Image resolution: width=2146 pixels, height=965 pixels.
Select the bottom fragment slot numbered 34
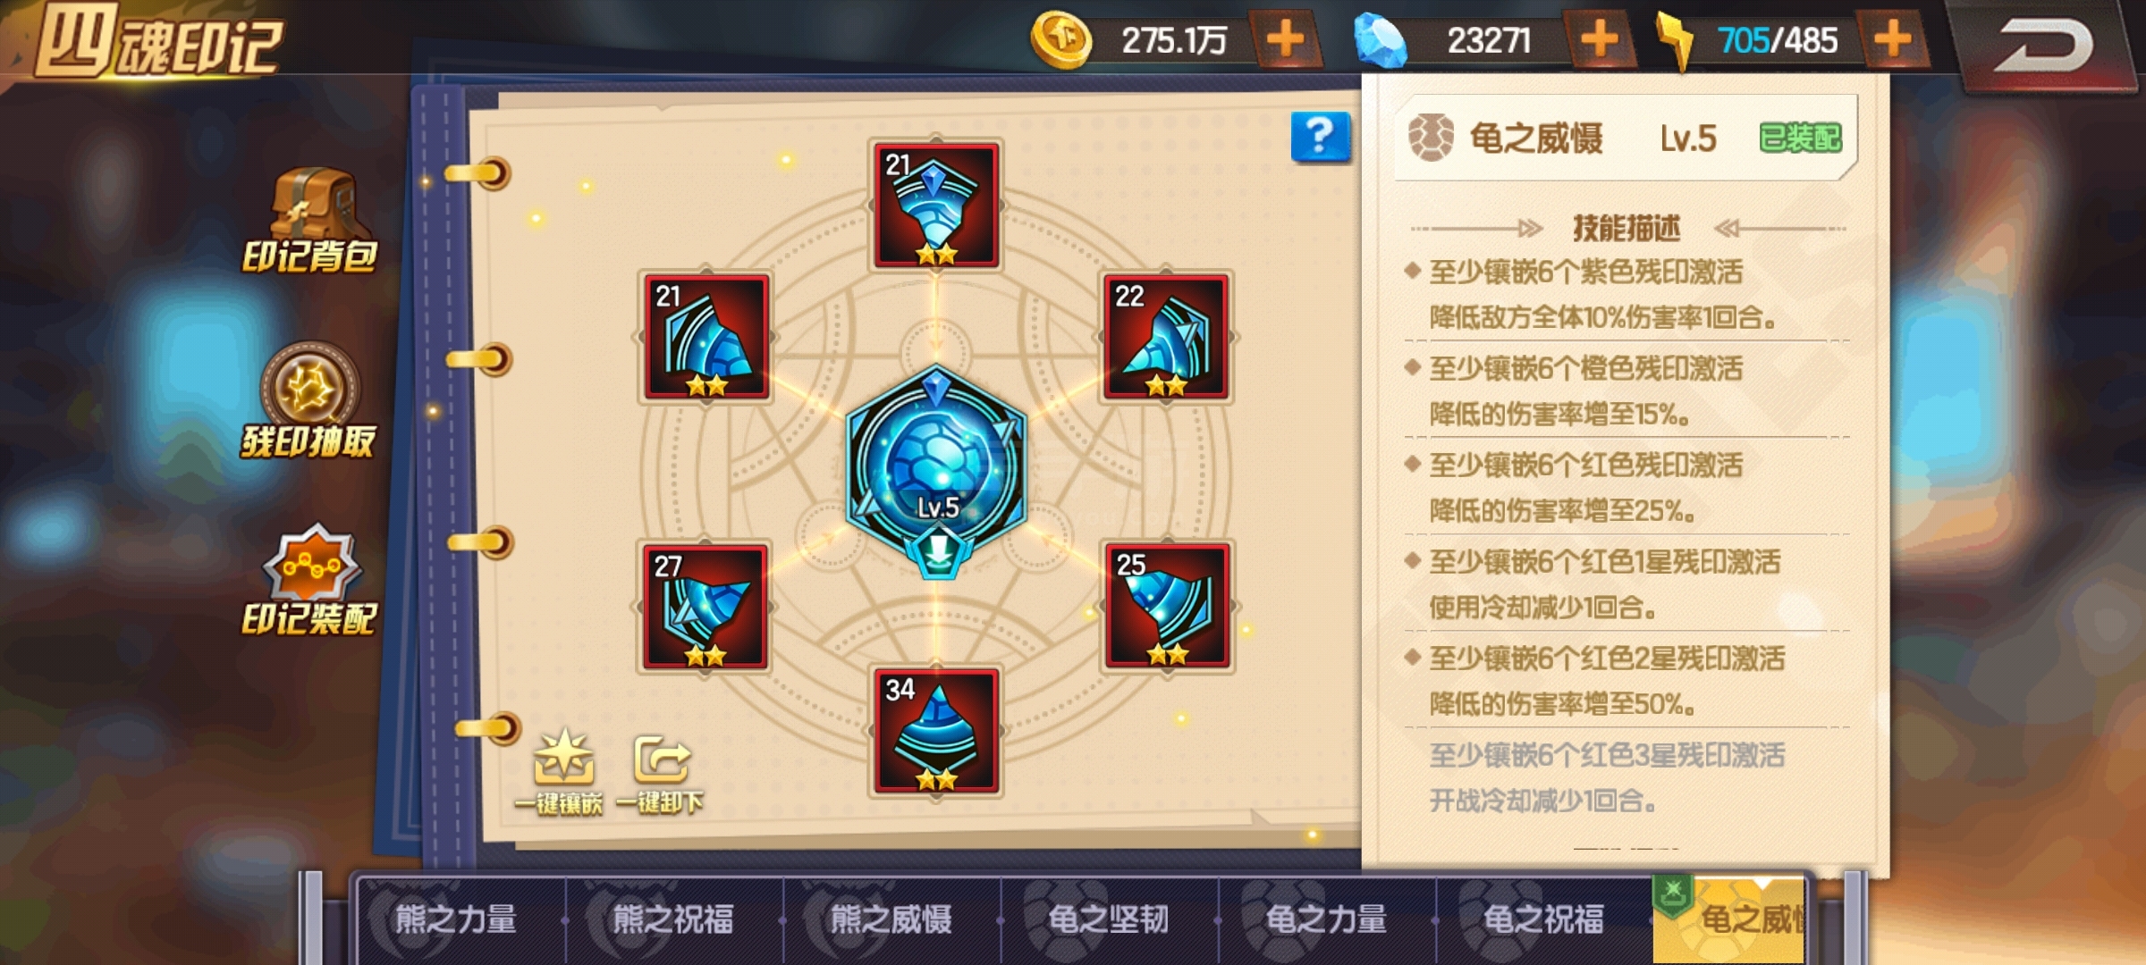(x=935, y=731)
